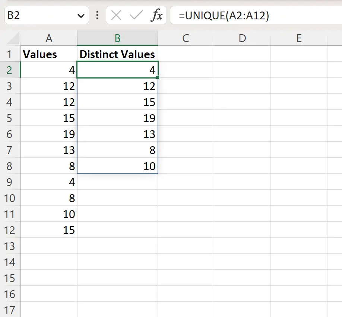The width and height of the screenshot is (342, 317).
Task: Click the Values header cell in A1
Action: [x=49, y=54]
